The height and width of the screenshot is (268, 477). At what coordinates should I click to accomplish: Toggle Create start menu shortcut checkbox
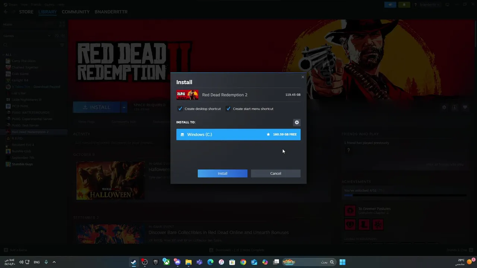(x=228, y=109)
